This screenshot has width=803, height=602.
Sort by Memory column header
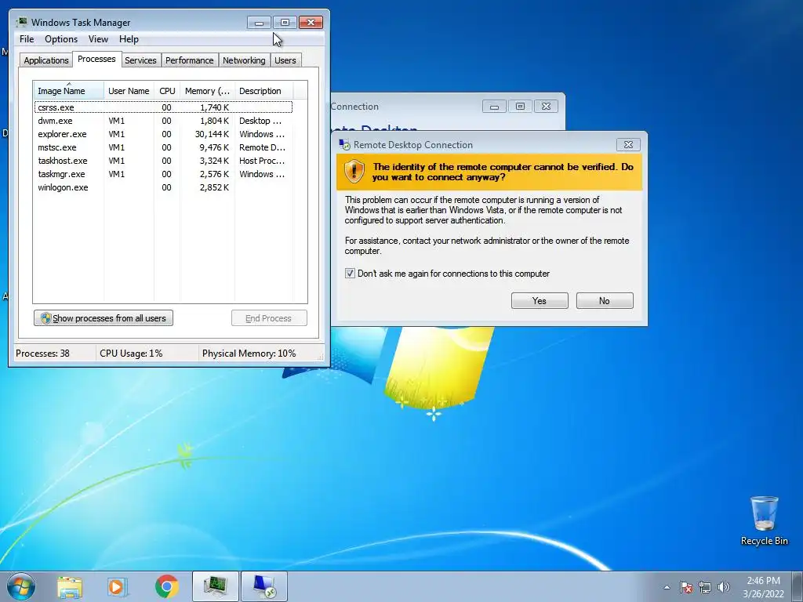tap(207, 91)
